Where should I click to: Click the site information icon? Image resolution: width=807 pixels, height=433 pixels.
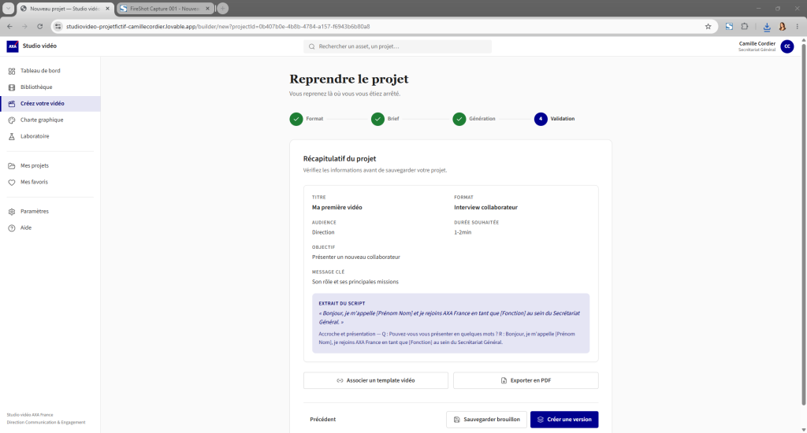click(x=58, y=27)
